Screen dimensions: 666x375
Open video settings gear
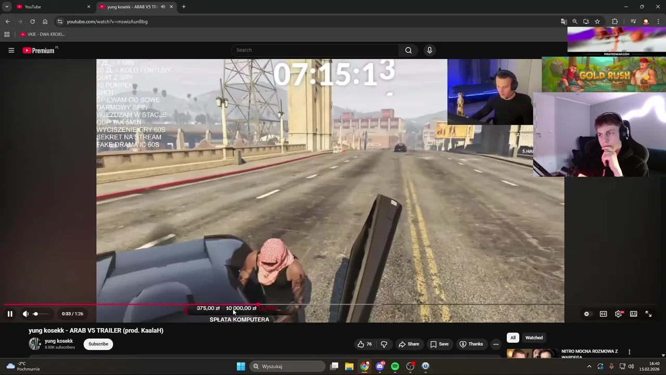point(618,314)
